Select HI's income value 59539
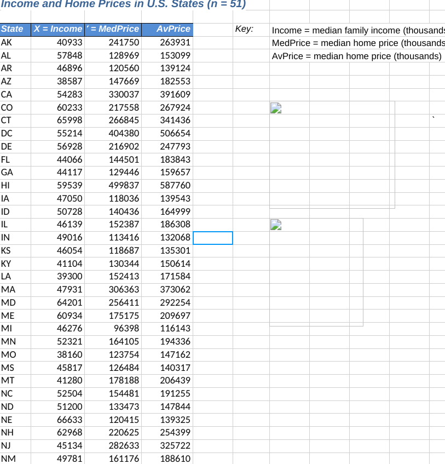This screenshot has height=464, width=445. click(x=57, y=185)
